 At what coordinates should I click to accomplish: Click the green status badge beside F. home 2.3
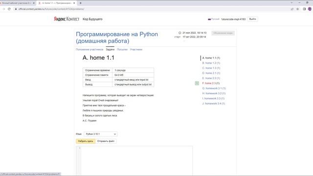point(197,83)
